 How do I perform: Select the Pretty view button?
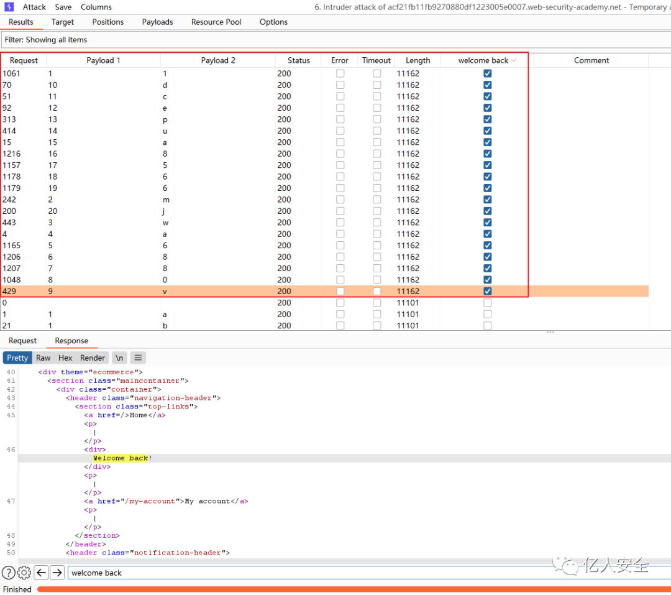pos(17,357)
